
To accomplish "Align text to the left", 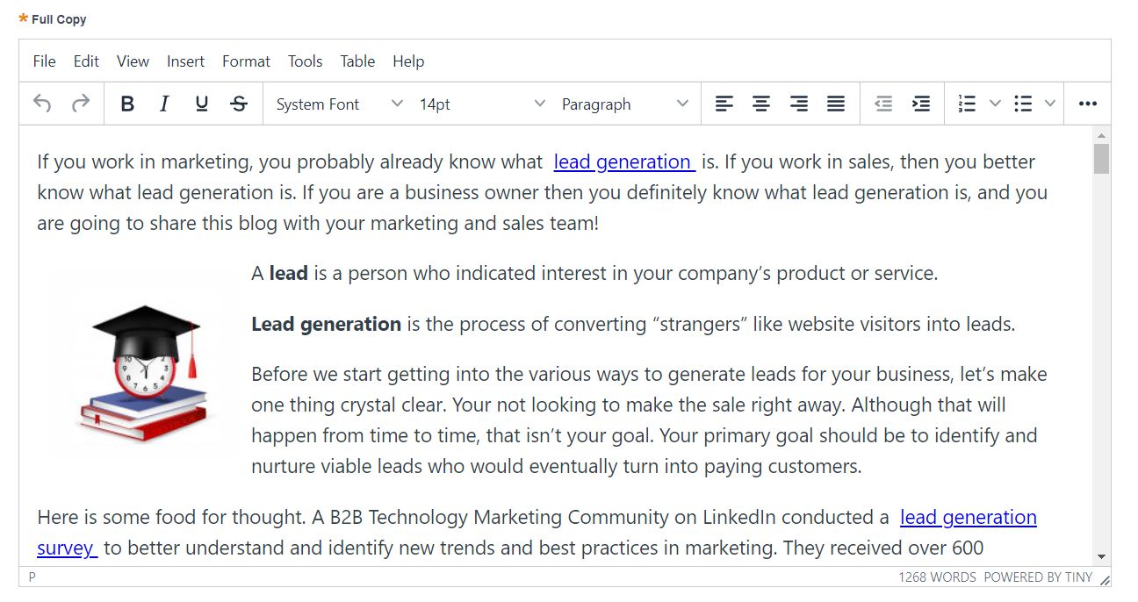I will (x=724, y=104).
